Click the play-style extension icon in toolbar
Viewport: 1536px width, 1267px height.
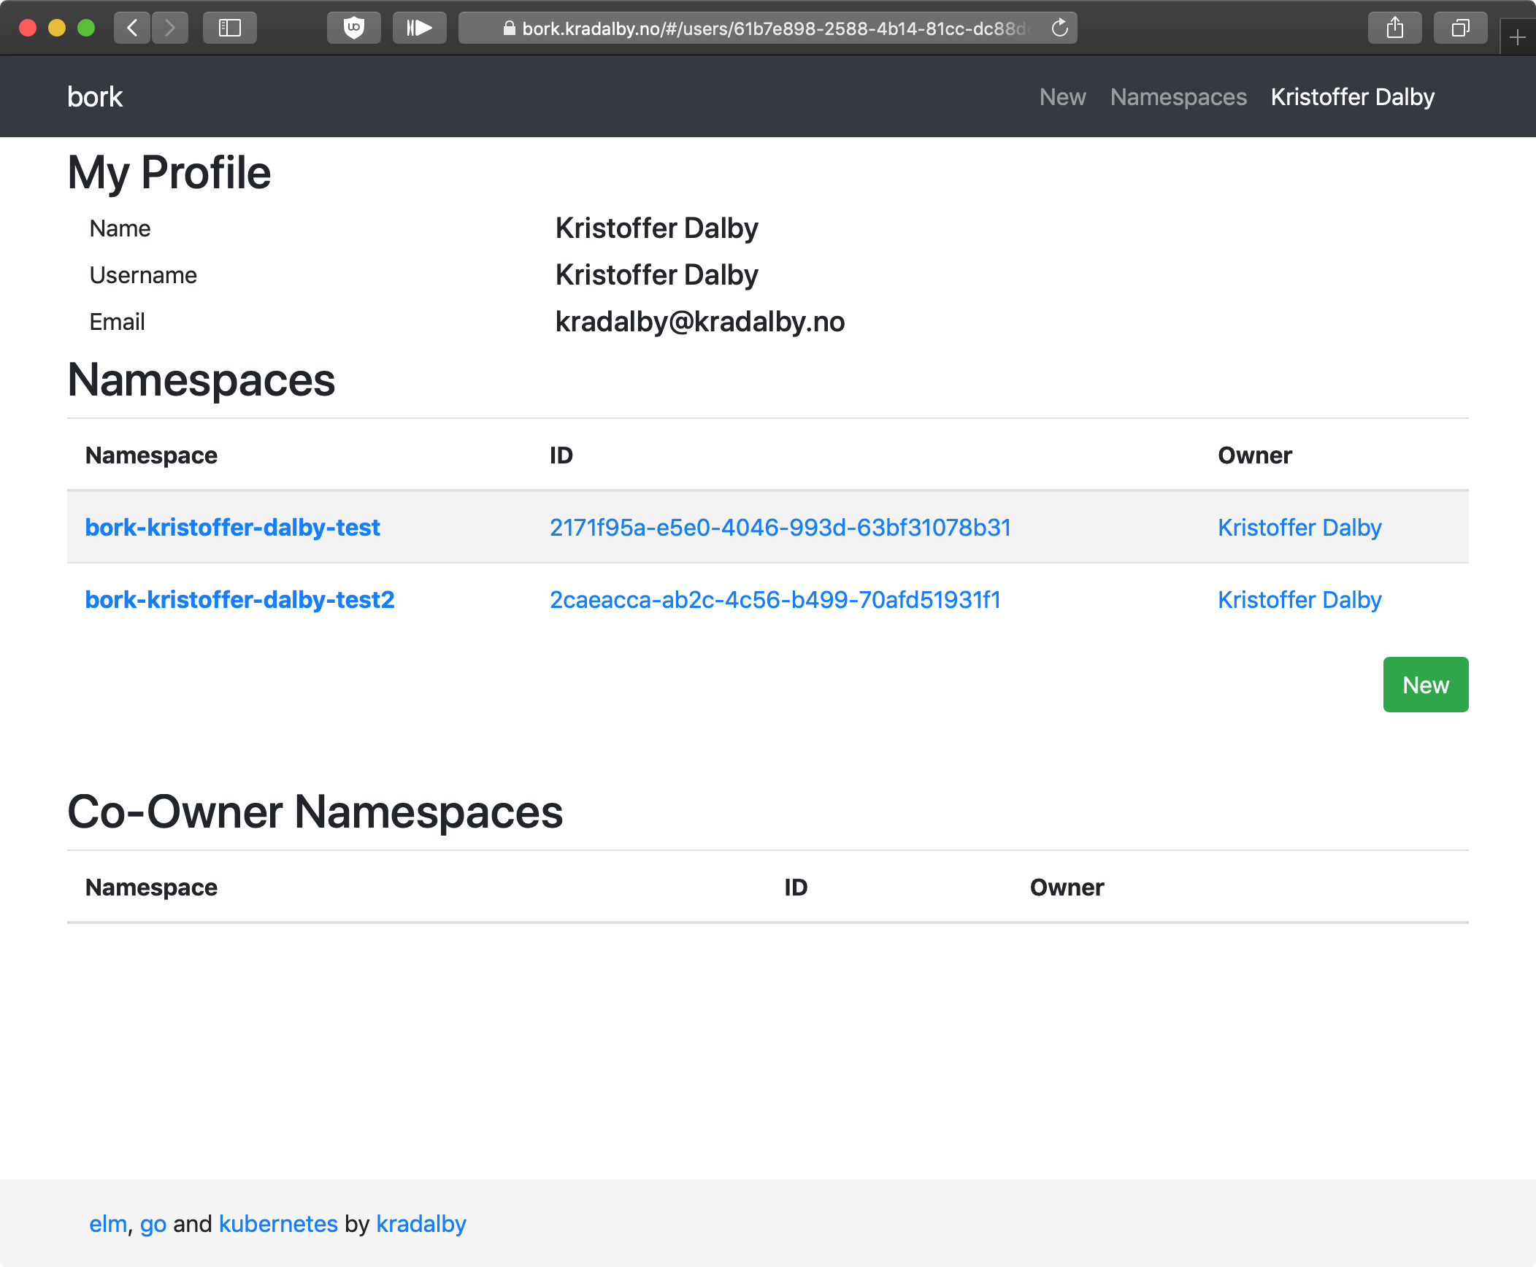pos(419,28)
